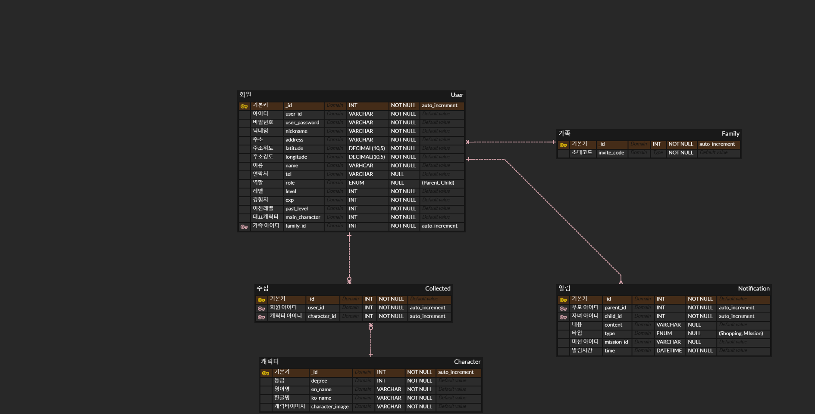The image size is (815, 414).
Task: Click the latitude column name
Action: pos(294,148)
